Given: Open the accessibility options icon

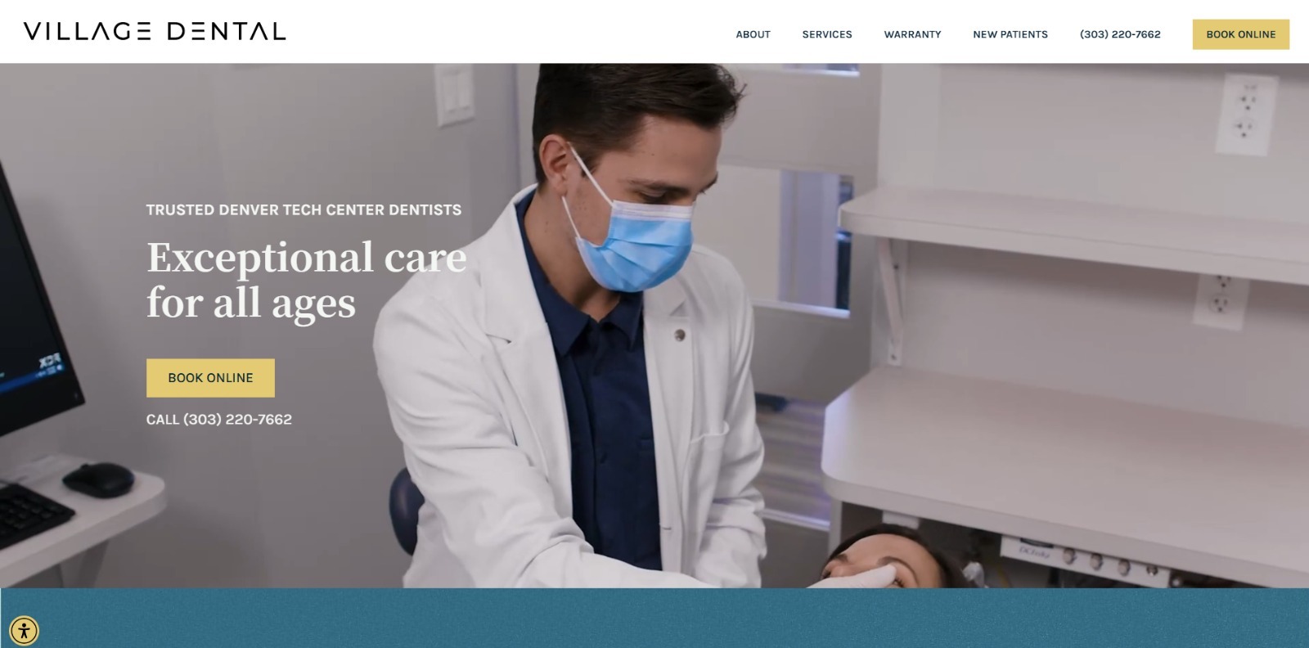Looking at the screenshot, I should tap(25, 631).
